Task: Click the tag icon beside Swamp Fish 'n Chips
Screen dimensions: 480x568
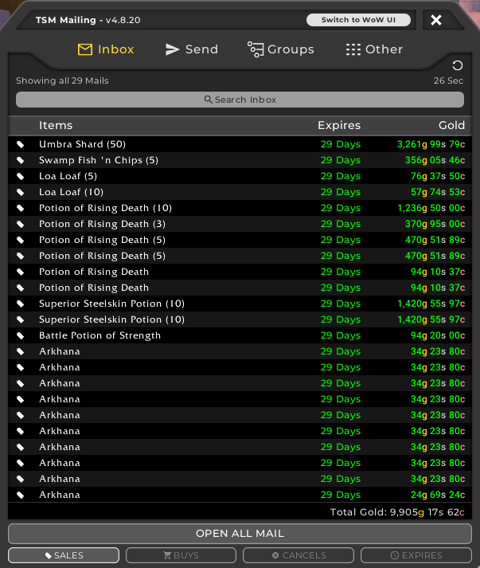Action: [21, 160]
